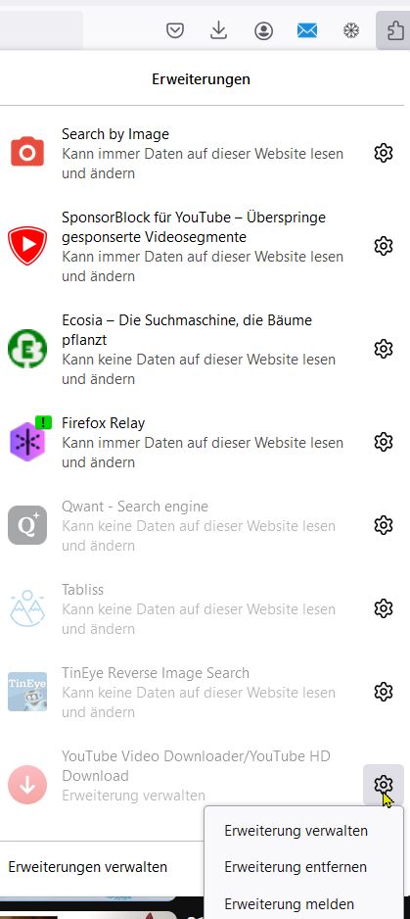410x919 pixels.
Task: Click the Firefox Relay purple icon
Action: coord(27,441)
